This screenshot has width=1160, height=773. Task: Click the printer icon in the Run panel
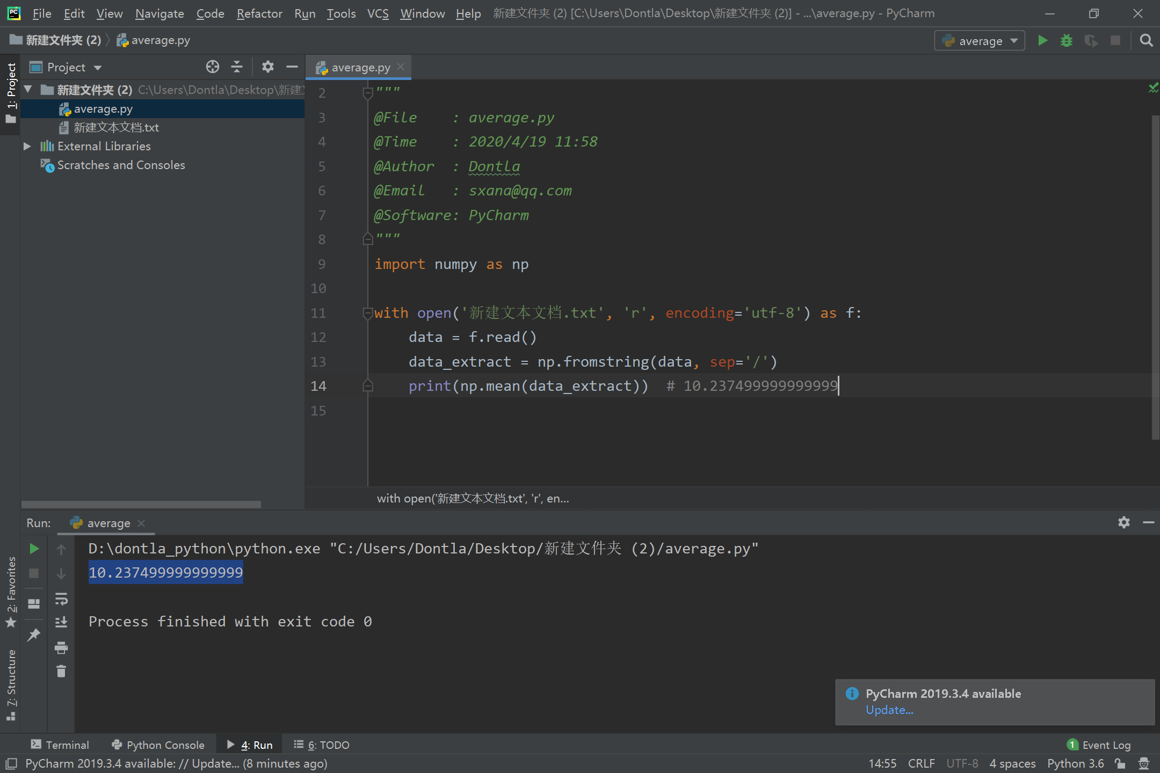click(62, 648)
